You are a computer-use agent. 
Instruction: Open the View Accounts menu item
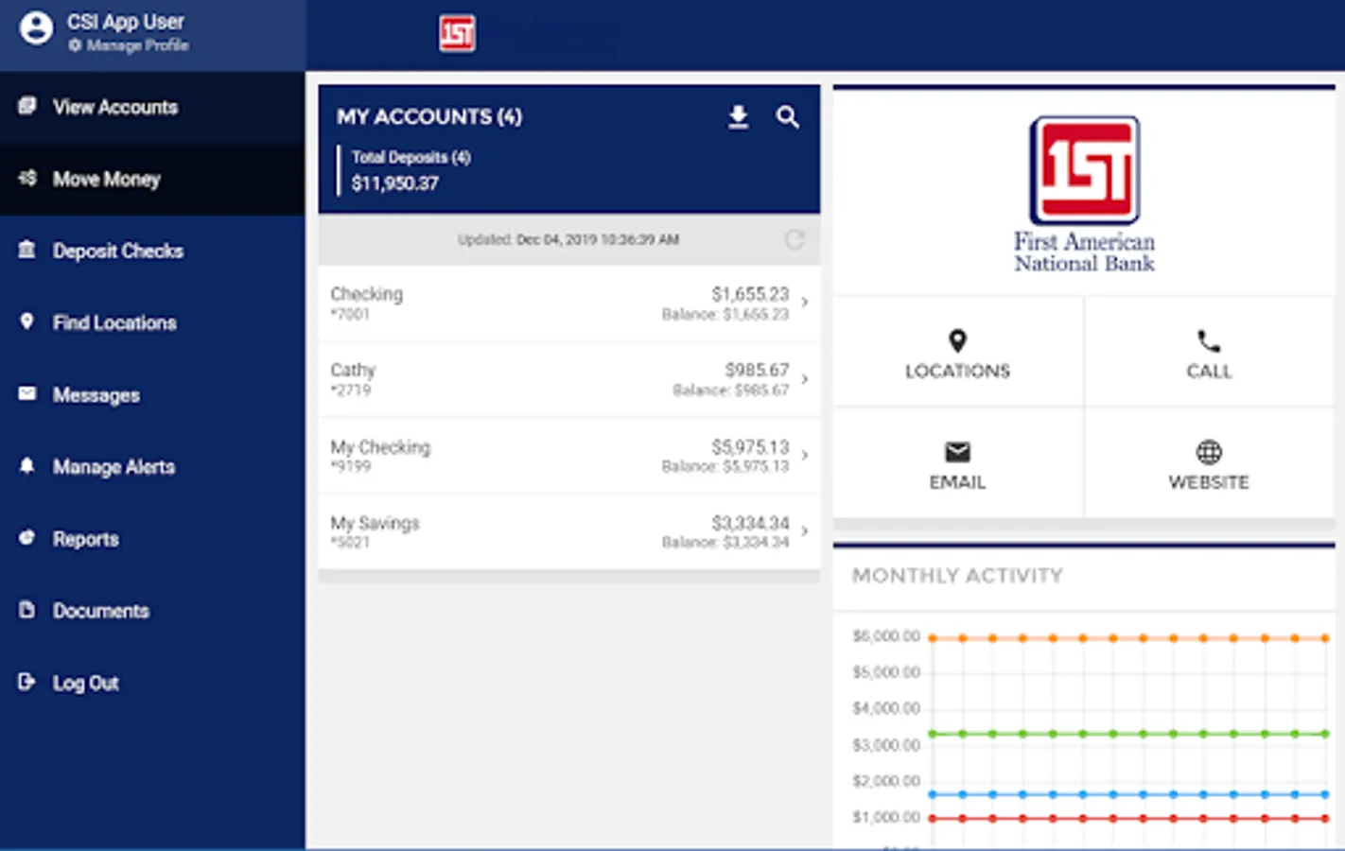[x=115, y=107]
